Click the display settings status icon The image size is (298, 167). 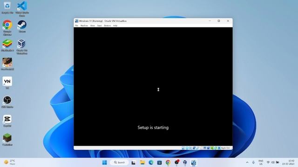coord(205,148)
